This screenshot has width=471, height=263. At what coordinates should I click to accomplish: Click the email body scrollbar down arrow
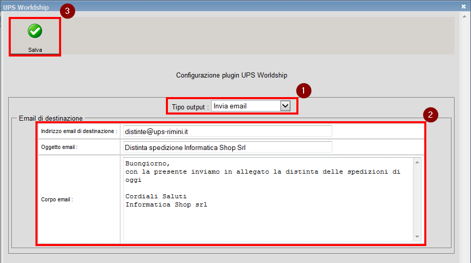pos(417,237)
